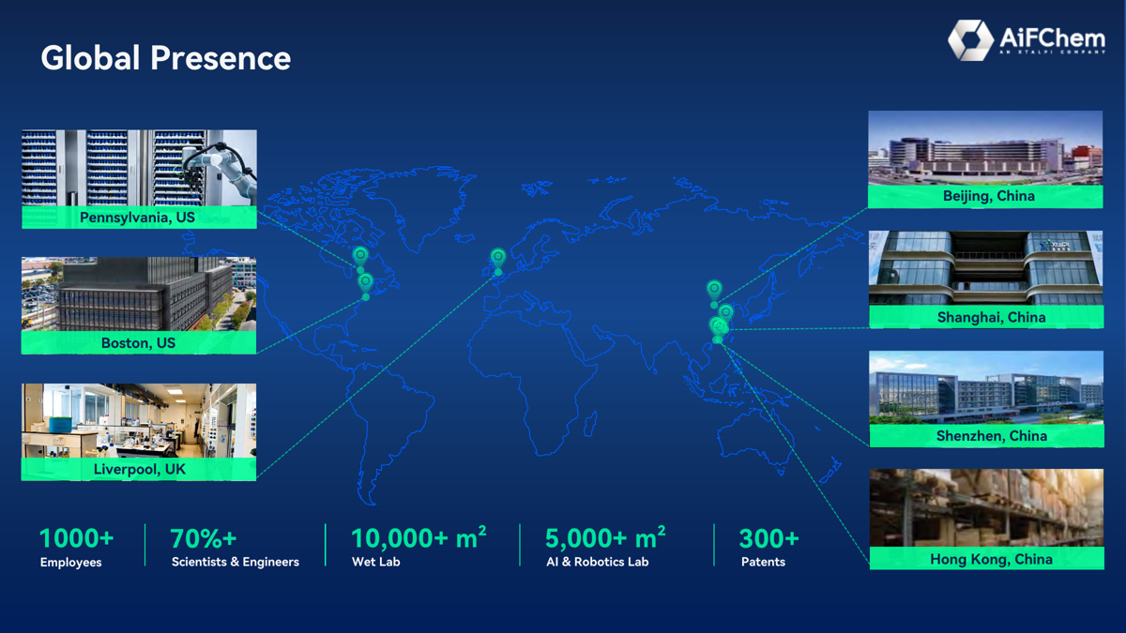Click the "Patents" caption
The width and height of the screenshot is (1126, 633).
(x=763, y=562)
